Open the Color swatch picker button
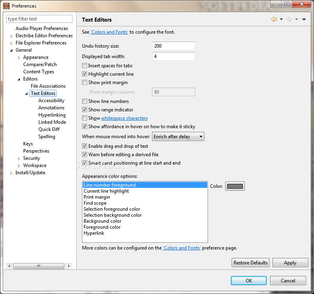Image resolution: width=314 pixels, height=294 pixels. point(235,186)
